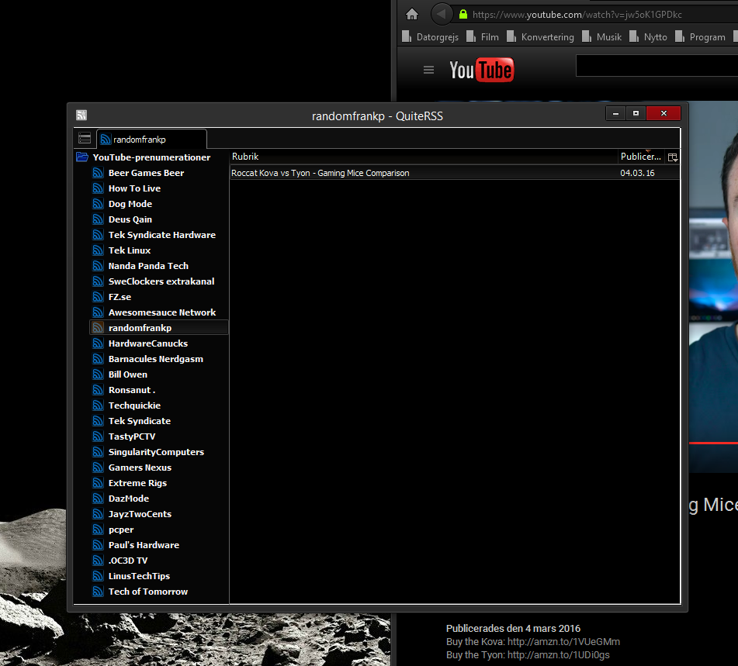Open the feed list menu icon beside the tab

click(x=85, y=138)
